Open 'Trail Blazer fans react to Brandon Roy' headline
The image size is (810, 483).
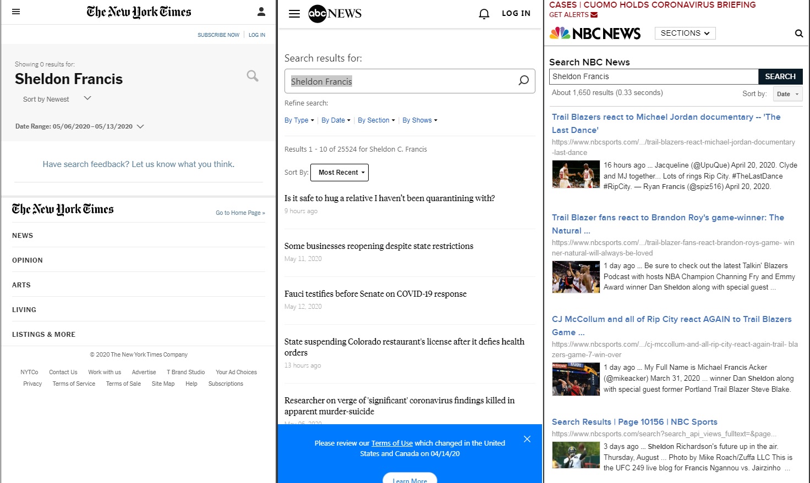668,224
